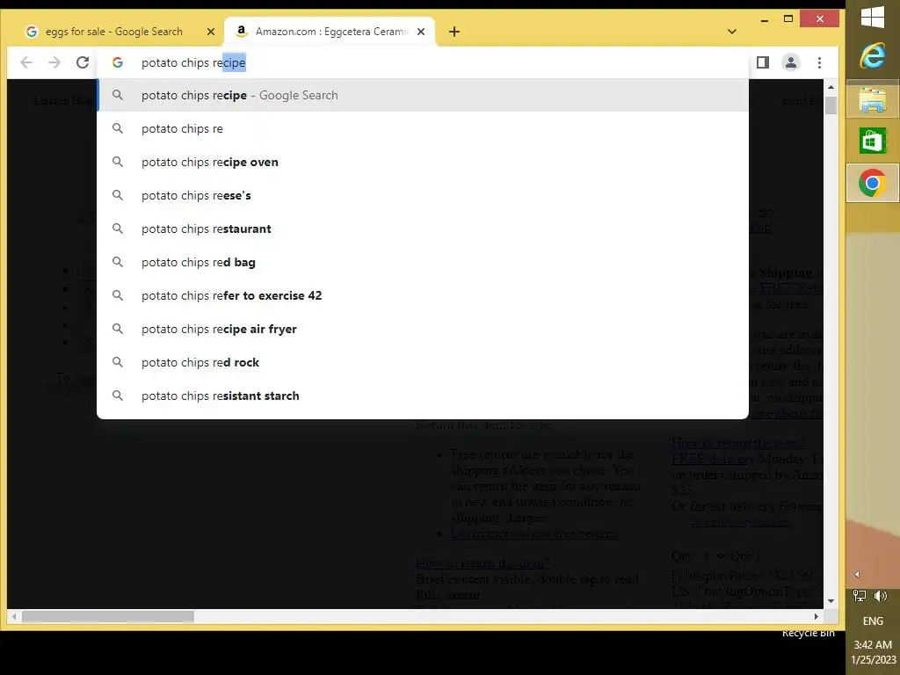Choose 'potato chips recipe oven' suggestion
The image size is (900, 675).
tap(423, 162)
